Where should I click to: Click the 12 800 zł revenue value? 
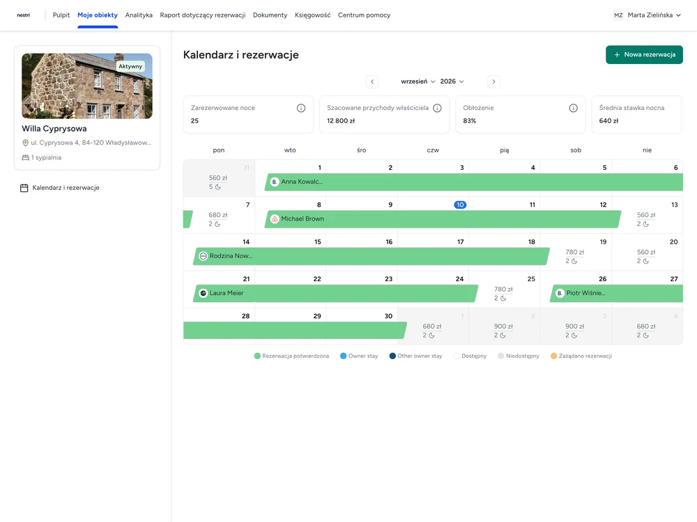pos(341,120)
